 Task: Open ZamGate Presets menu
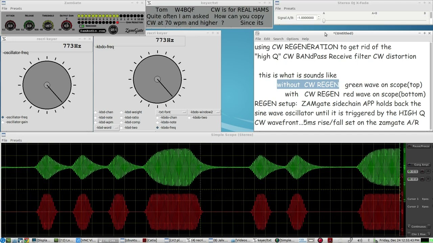(16, 8)
